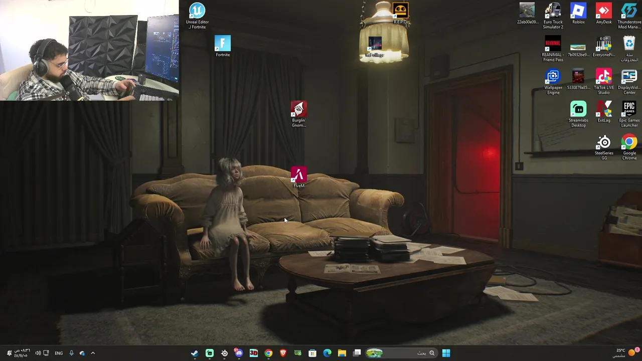
Task: Open the EveryonePiano desktop shortcut
Action: tap(604, 46)
